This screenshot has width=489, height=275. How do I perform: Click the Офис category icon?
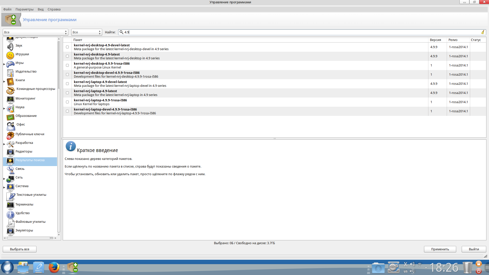pos(11,126)
